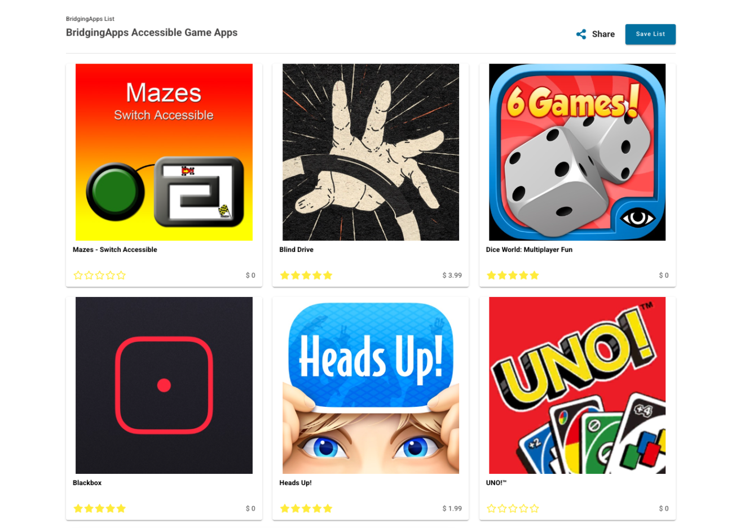The height and width of the screenshot is (528, 745).
Task: Open the UNO!™ title link
Action: click(x=496, y=483)
